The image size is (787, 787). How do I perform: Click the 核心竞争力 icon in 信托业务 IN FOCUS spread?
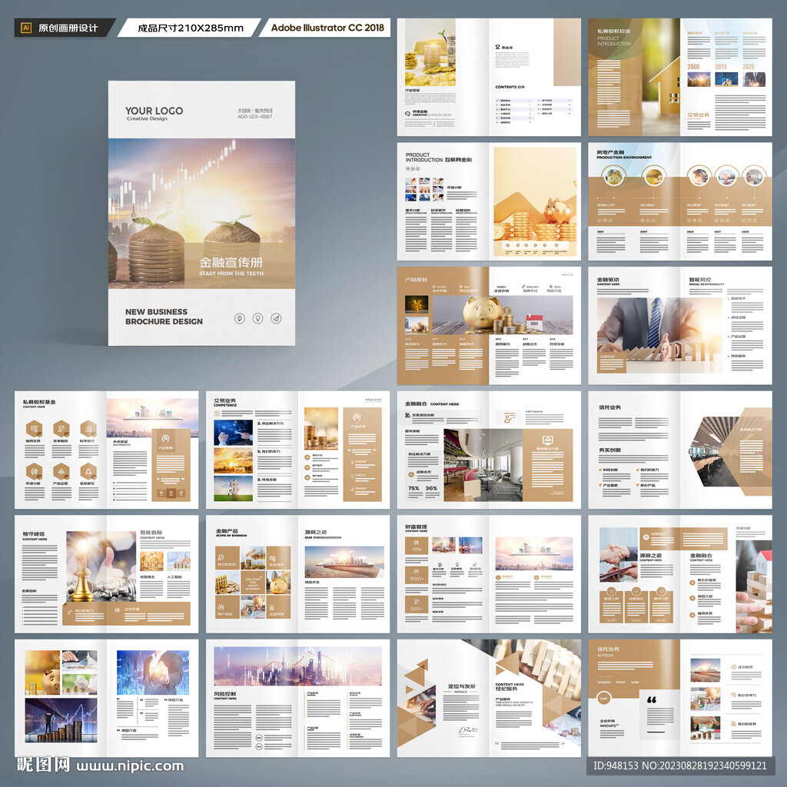click(x=733, y=695)
